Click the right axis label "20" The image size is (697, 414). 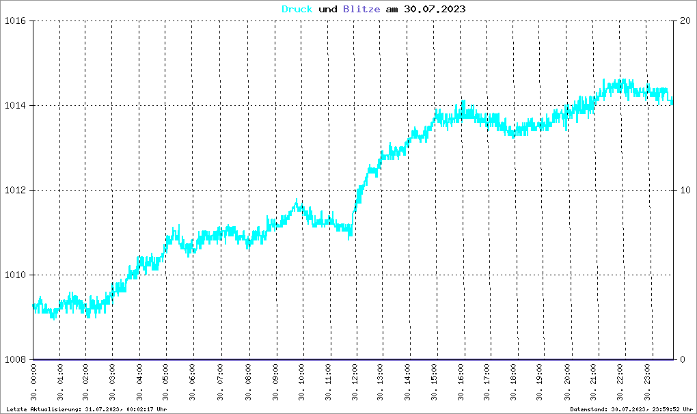(x=685, y=21)
